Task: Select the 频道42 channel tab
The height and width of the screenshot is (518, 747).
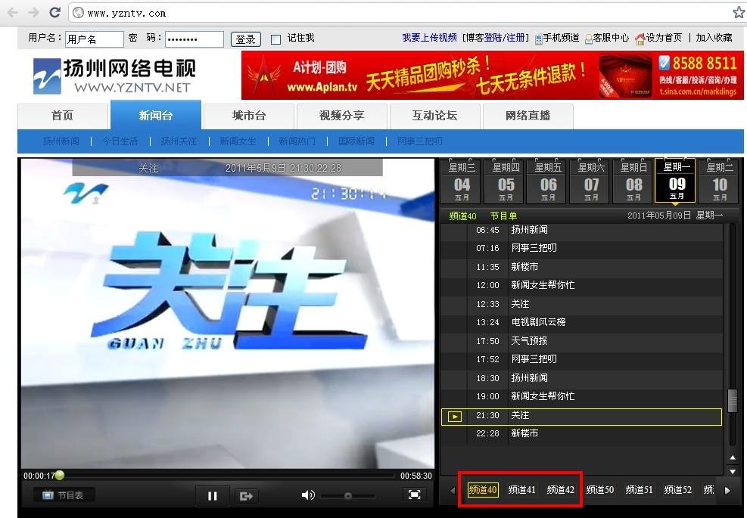Action: tap(560, 489)
